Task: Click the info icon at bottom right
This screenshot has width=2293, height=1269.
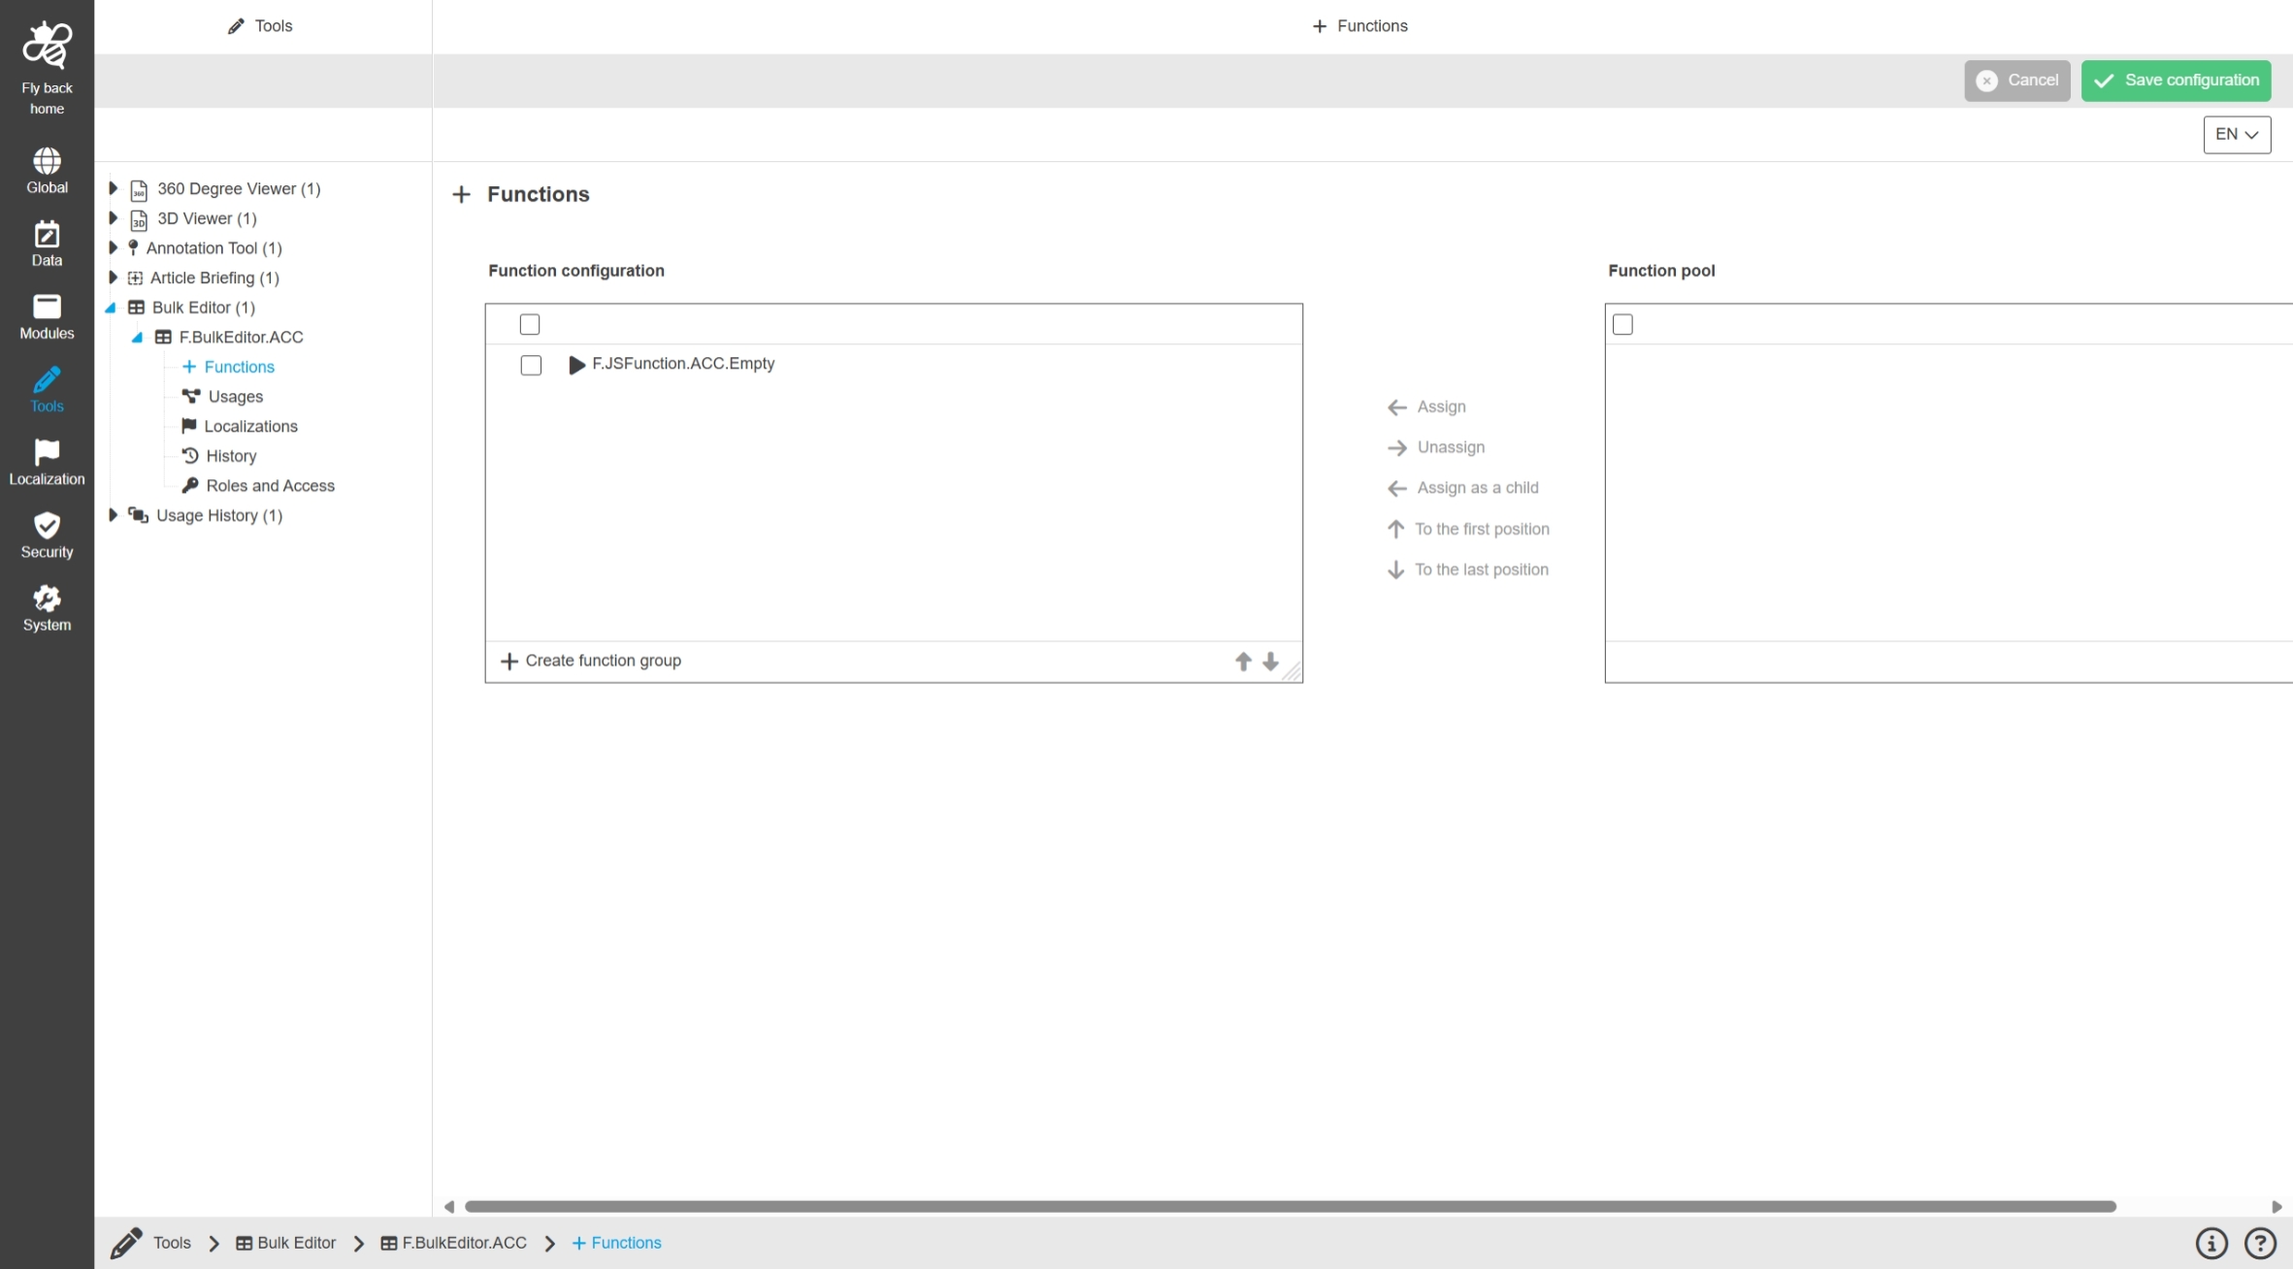Action: pyautogui.click(x=2211, y=1243)
